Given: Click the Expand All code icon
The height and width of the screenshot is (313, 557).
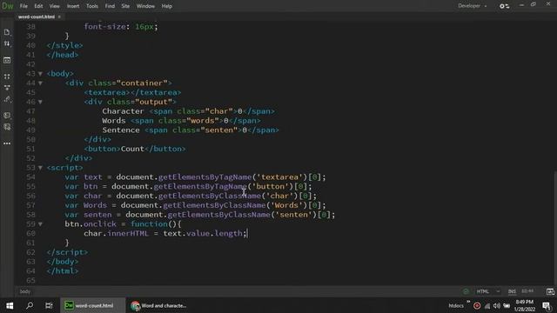Looking at the screenshot, I should 7,77.
